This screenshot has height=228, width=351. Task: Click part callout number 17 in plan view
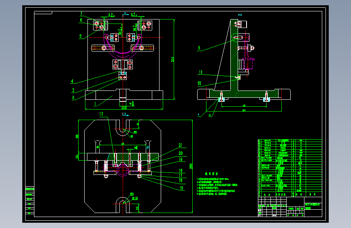coord(181,176)
